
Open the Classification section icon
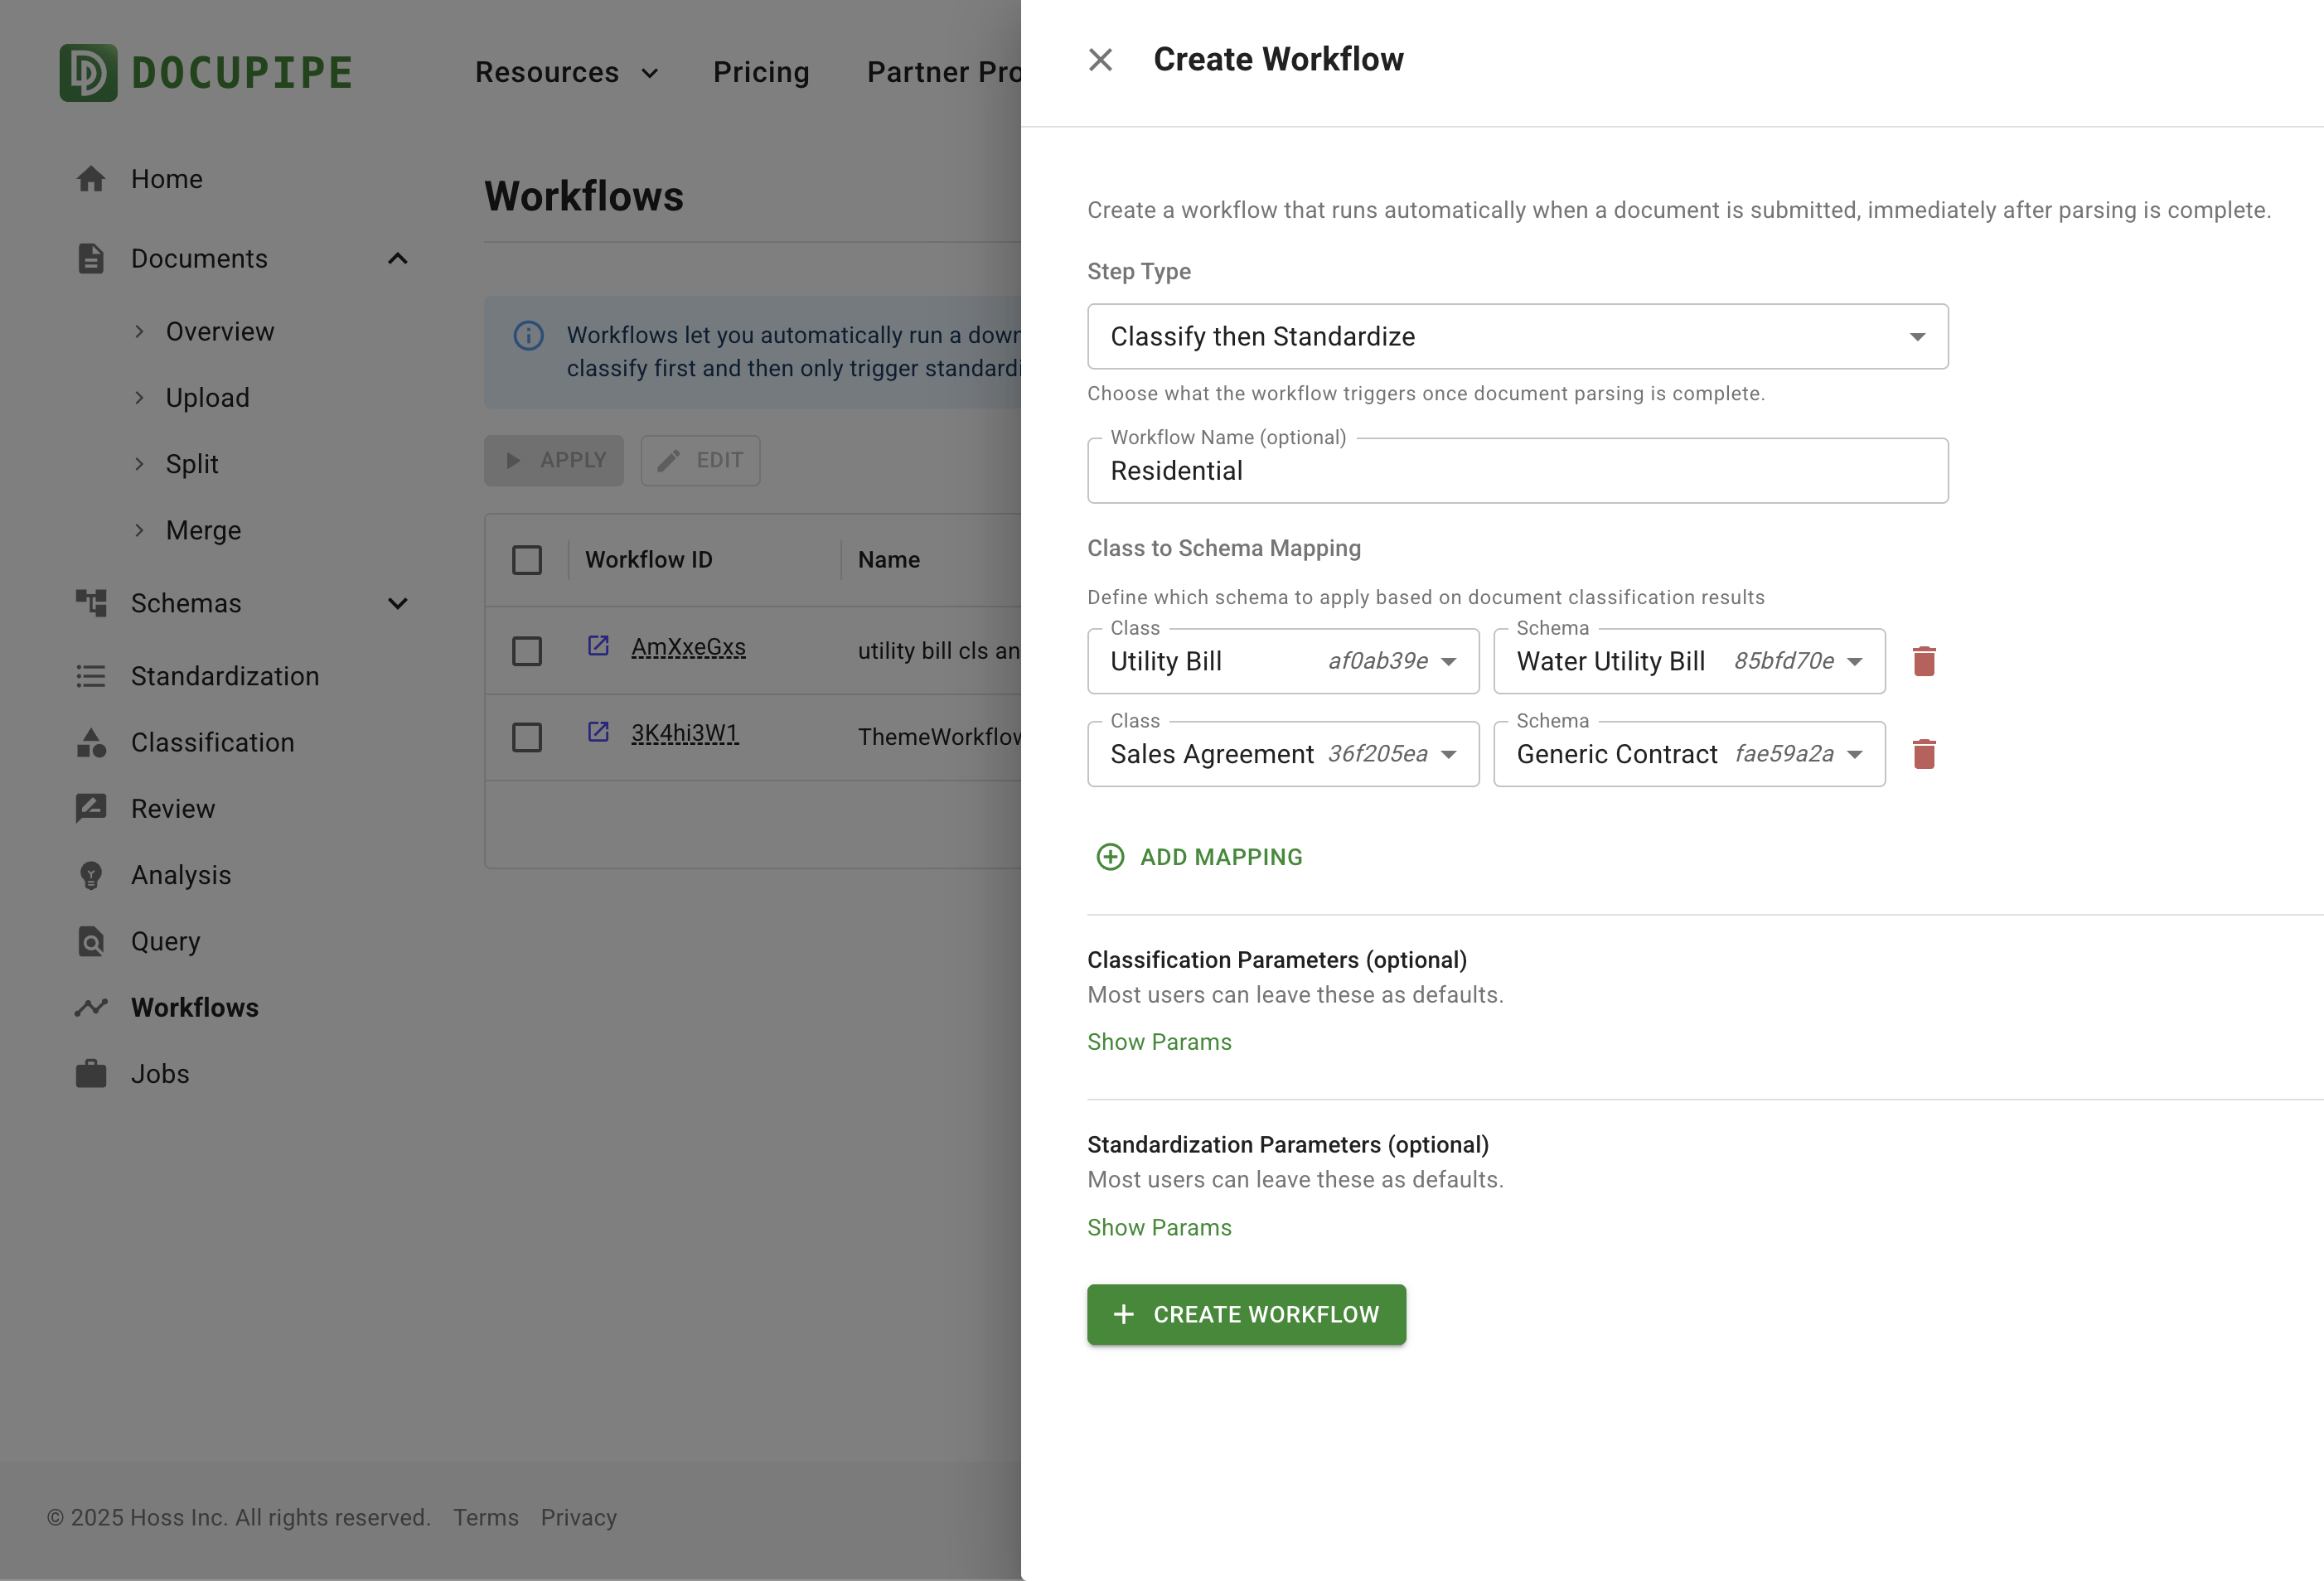pyautogui.click(x=92, y=742)
